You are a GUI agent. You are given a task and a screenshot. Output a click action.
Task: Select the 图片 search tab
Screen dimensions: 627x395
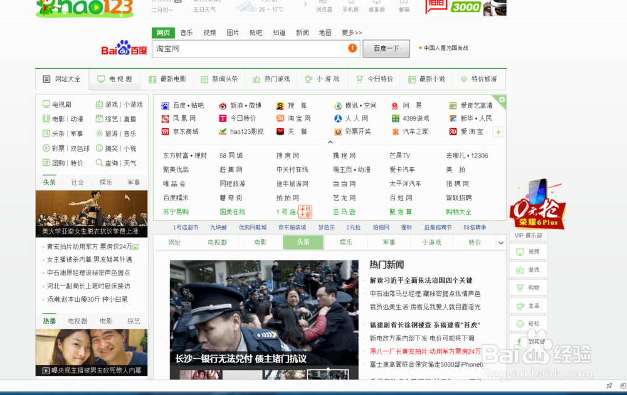pyautogui.click(x=233, y=33)
